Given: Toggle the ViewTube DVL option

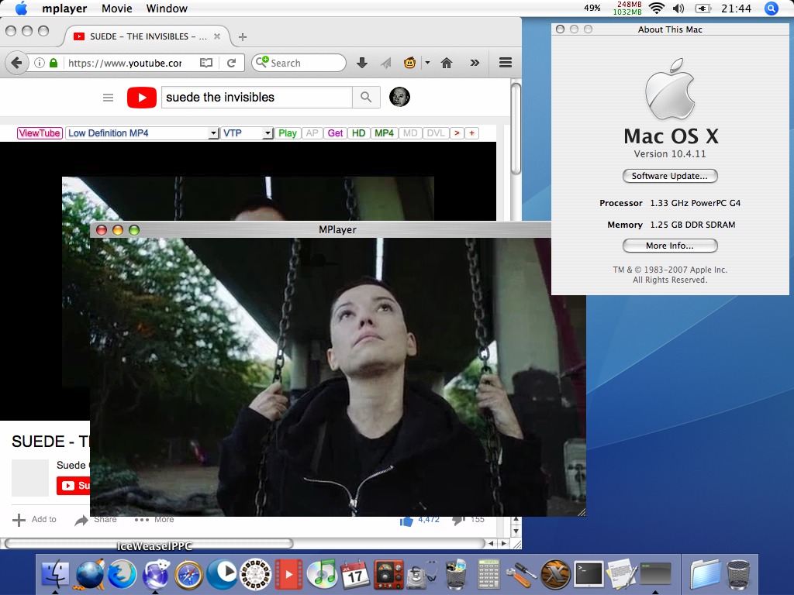Looking at the screenshot, I should (436, 133).
